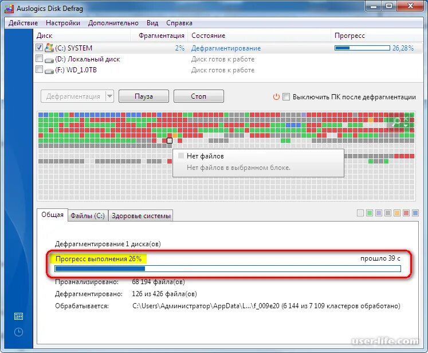
Task: Click the Нет файлов tooltip title
Action: (205, 156)
